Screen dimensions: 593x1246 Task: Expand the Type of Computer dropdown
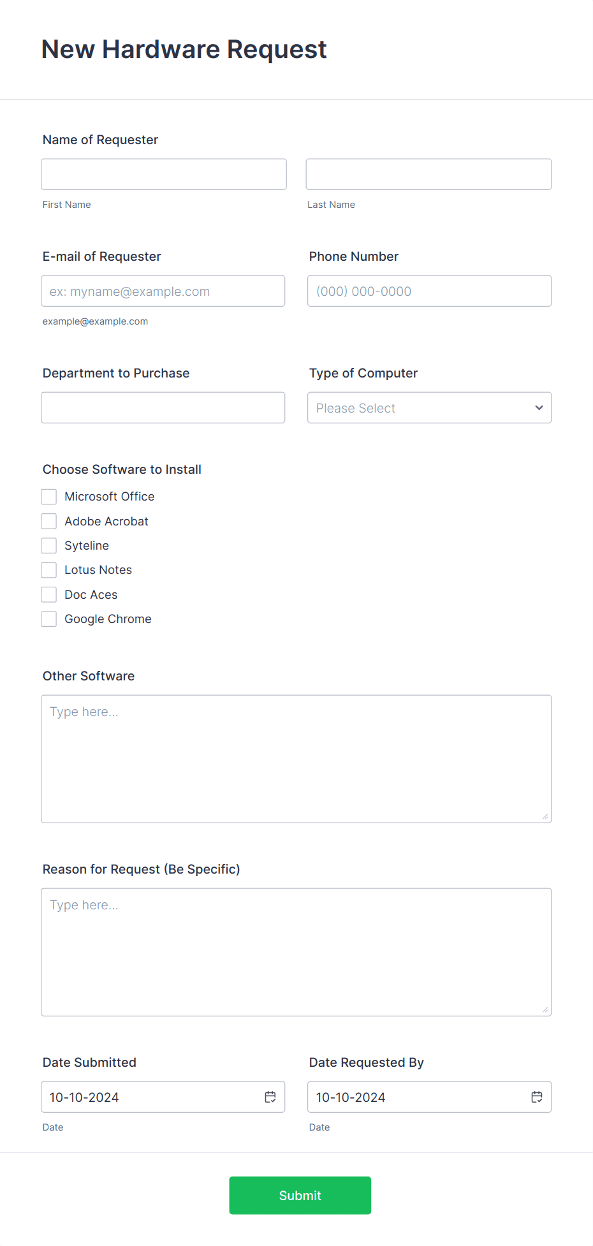(x=429, y=407)
